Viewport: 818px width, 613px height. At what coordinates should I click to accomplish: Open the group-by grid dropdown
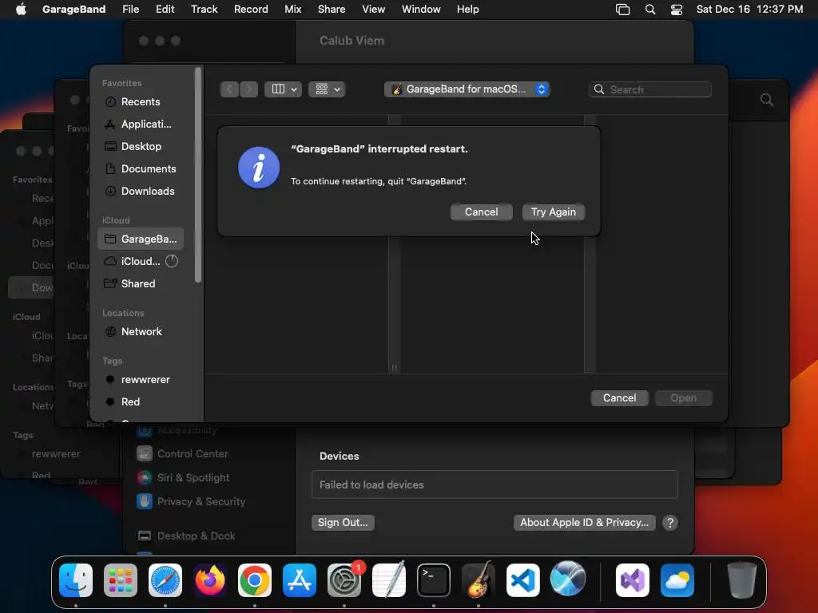tap(327, 89)
